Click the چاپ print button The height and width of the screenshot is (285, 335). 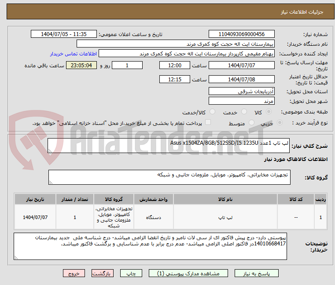tap(131, 273)
